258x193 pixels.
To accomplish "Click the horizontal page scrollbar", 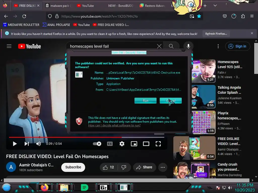I will 126,180.
